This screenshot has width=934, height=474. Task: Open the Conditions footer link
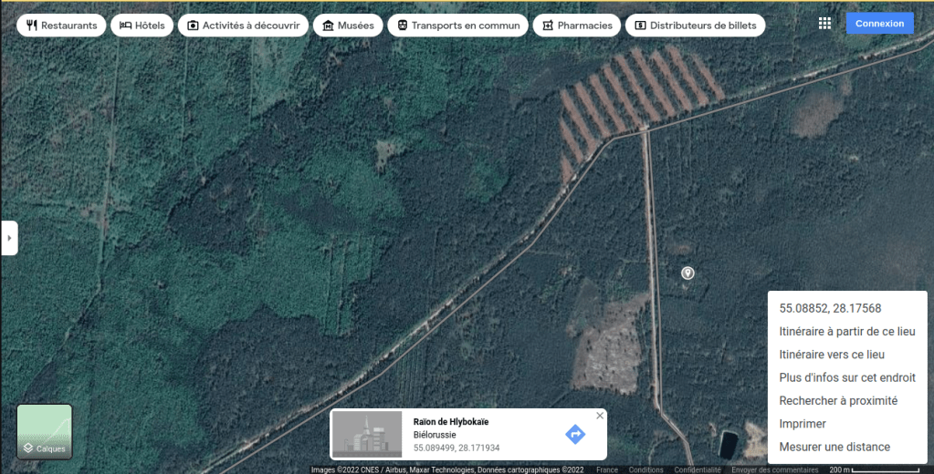(x=645, y=470)
